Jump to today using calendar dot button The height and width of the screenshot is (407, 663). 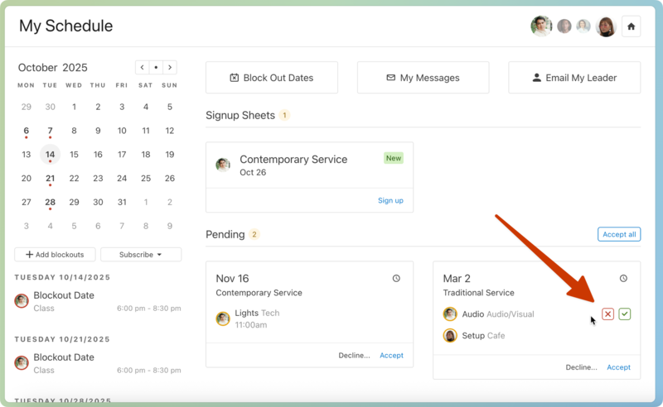coord(156,68)
